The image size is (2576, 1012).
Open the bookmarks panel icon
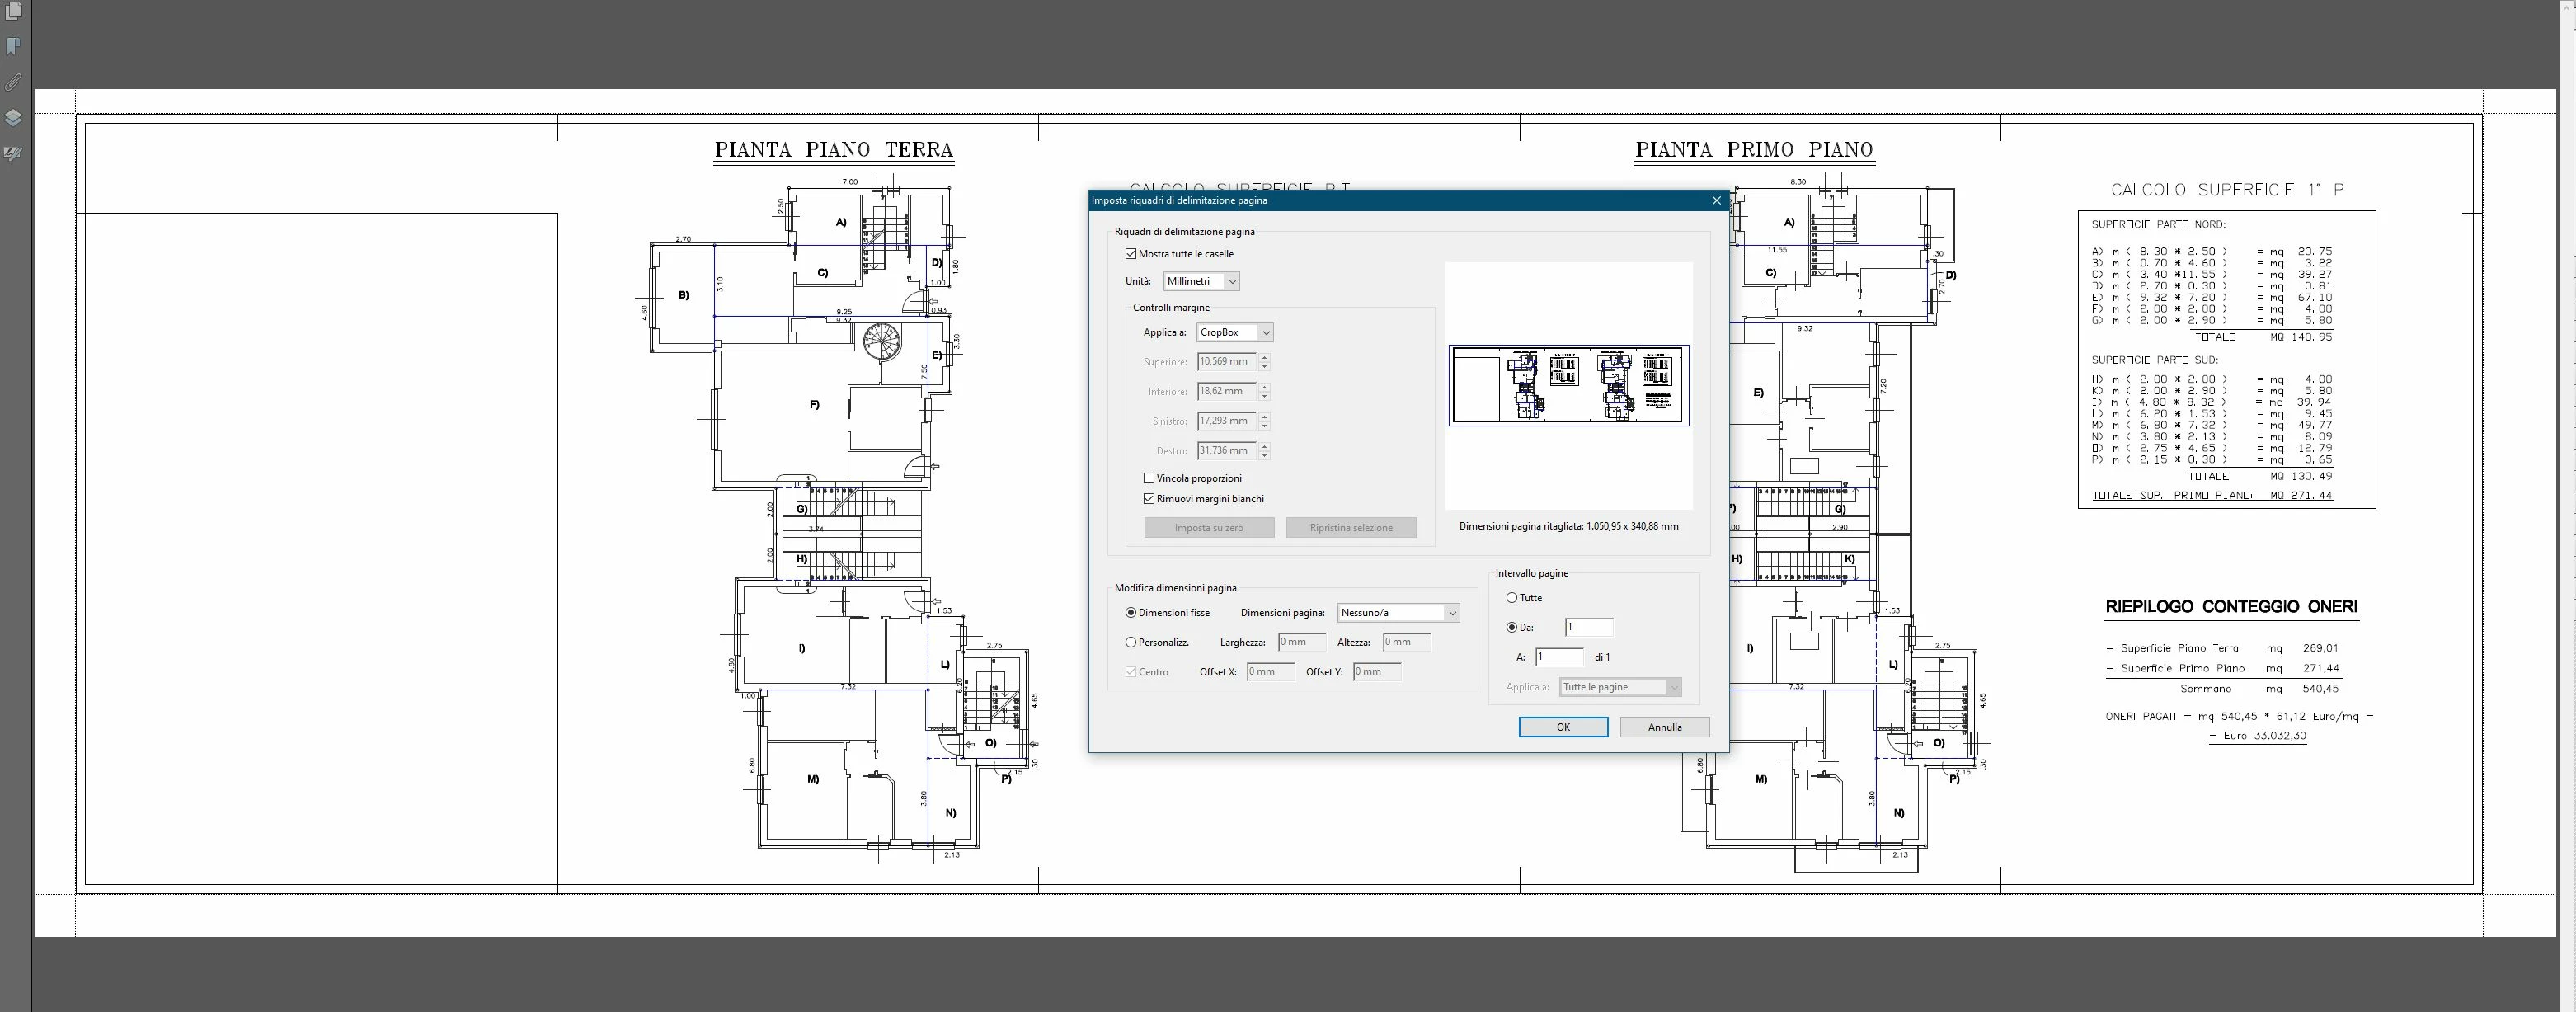(x=13, y=47)
